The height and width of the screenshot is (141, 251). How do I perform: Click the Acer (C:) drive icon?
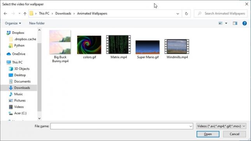point(11,113)
